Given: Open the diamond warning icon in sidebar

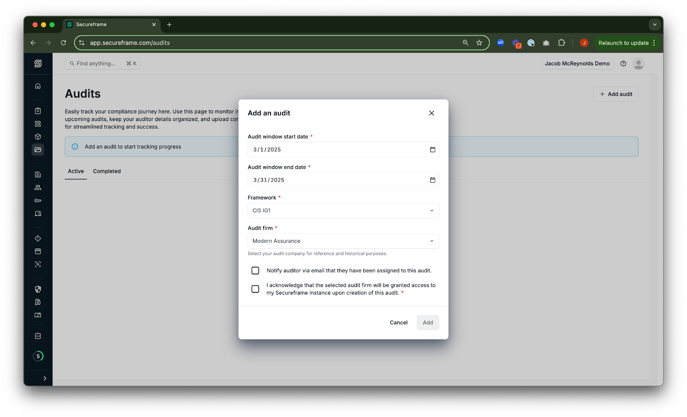Looking at the screenshot, I should 38,238.
